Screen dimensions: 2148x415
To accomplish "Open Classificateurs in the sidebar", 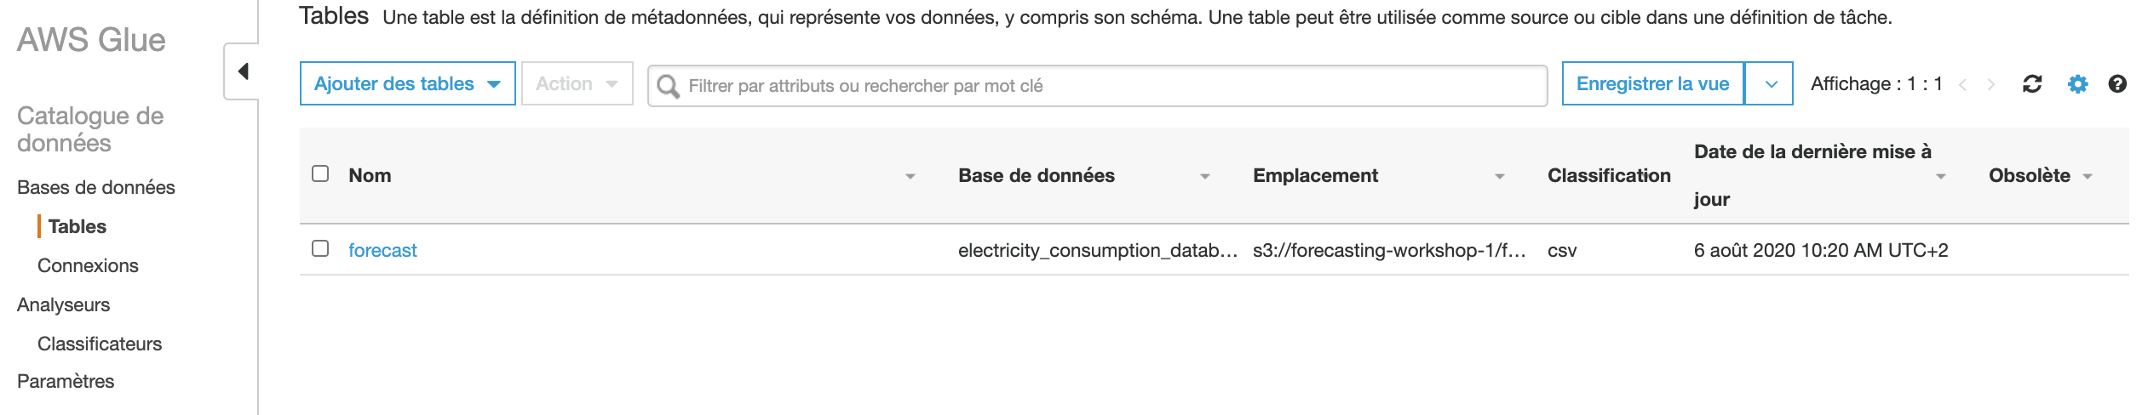I will point(100,344).
